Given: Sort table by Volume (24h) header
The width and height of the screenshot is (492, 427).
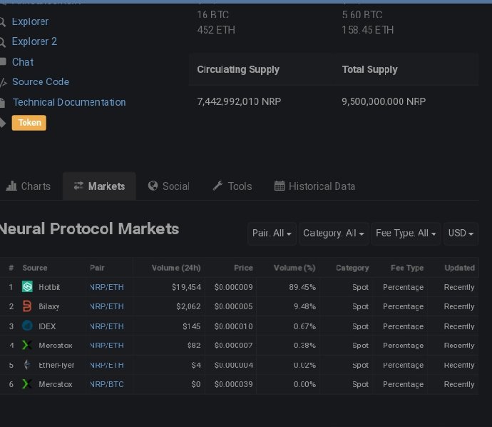Looking at the screenshot, I should tap(176, 268).
